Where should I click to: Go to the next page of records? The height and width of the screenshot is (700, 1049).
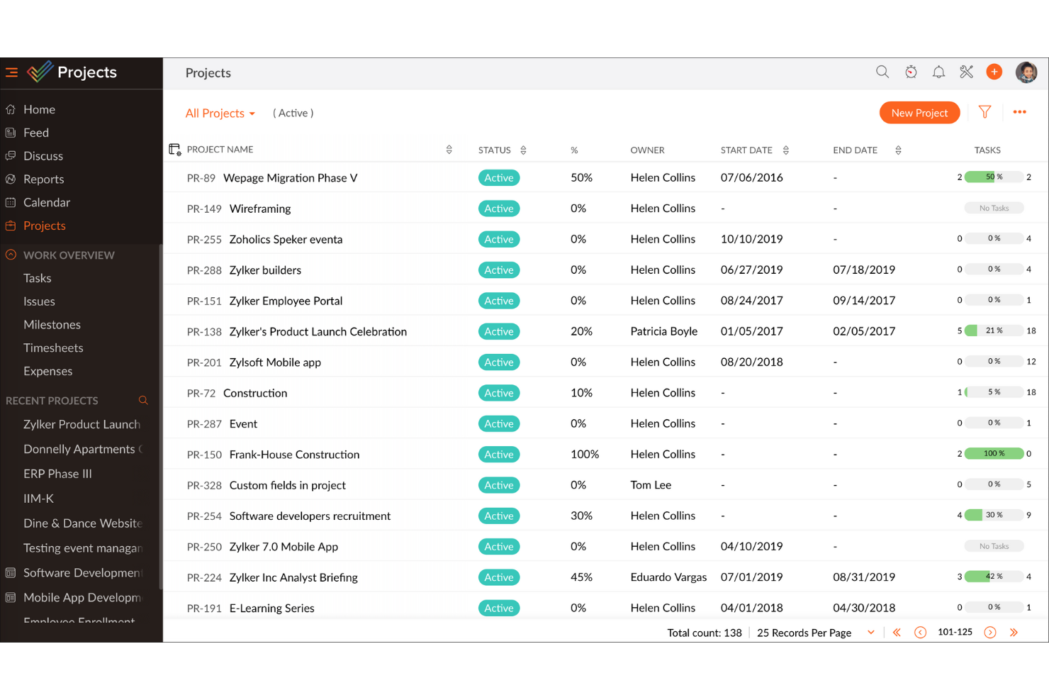[x=990, y=633]
